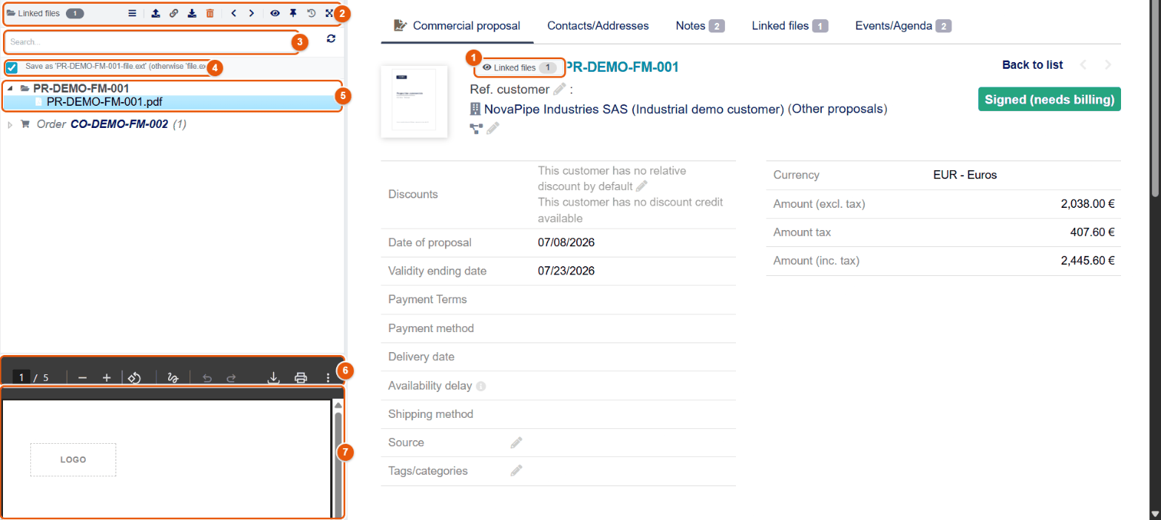Open the hamburger menu in the linked files panel toolbar

coord(132,13)
